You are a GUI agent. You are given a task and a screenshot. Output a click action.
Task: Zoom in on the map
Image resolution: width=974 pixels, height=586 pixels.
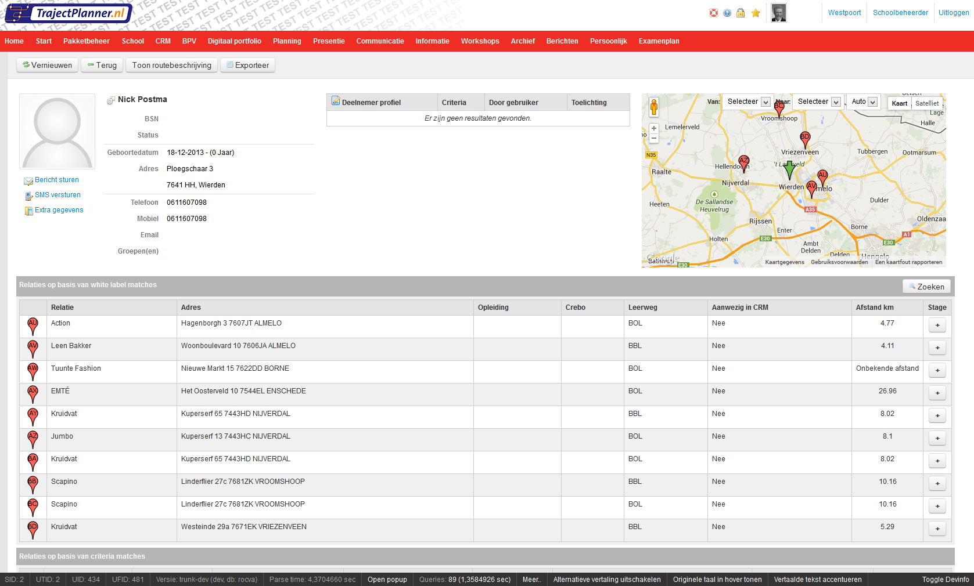coord(654,128)
